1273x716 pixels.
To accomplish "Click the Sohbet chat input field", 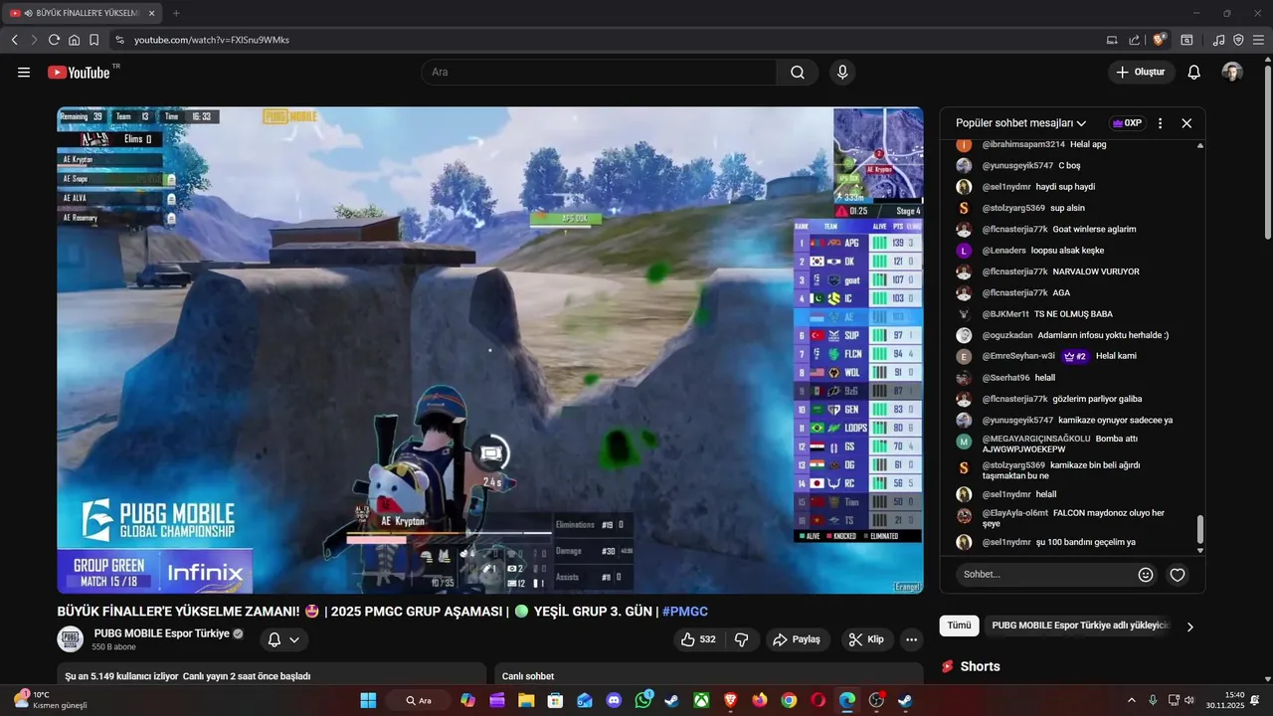I will [1044, 574].
